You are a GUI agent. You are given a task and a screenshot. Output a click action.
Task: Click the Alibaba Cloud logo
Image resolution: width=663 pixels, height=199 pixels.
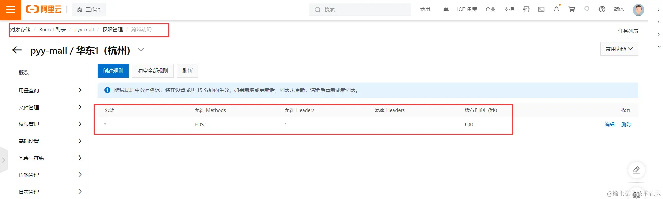tap(44, 9)
